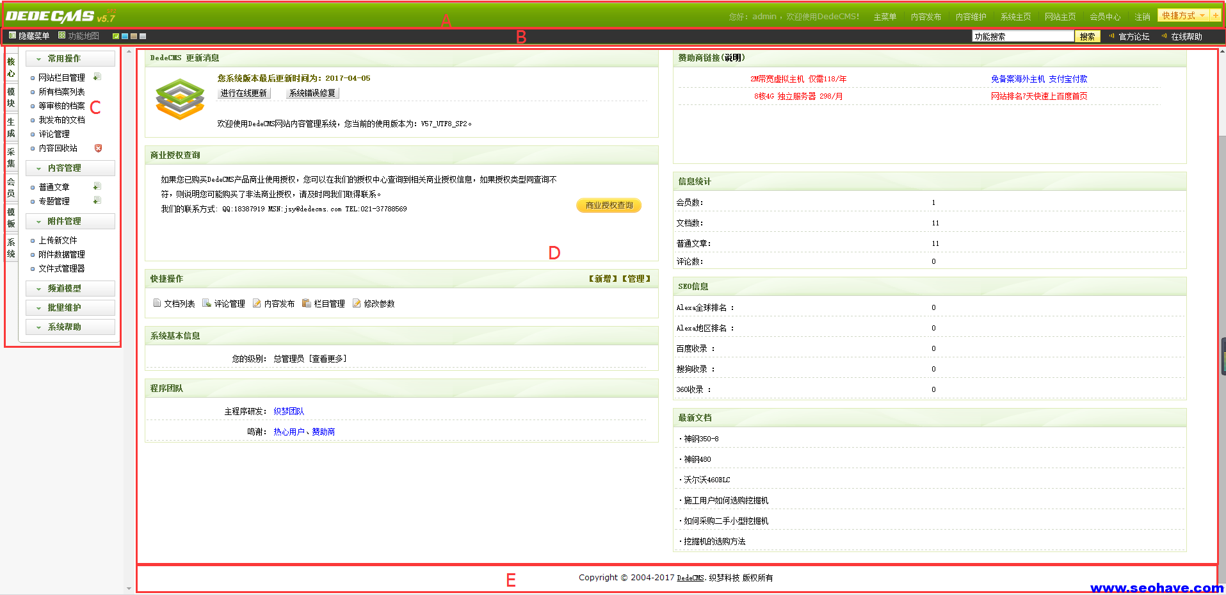Click the add-column icon beside 网站栏目管理
The width and height of the screenshot is (1226, 595).
97,77
